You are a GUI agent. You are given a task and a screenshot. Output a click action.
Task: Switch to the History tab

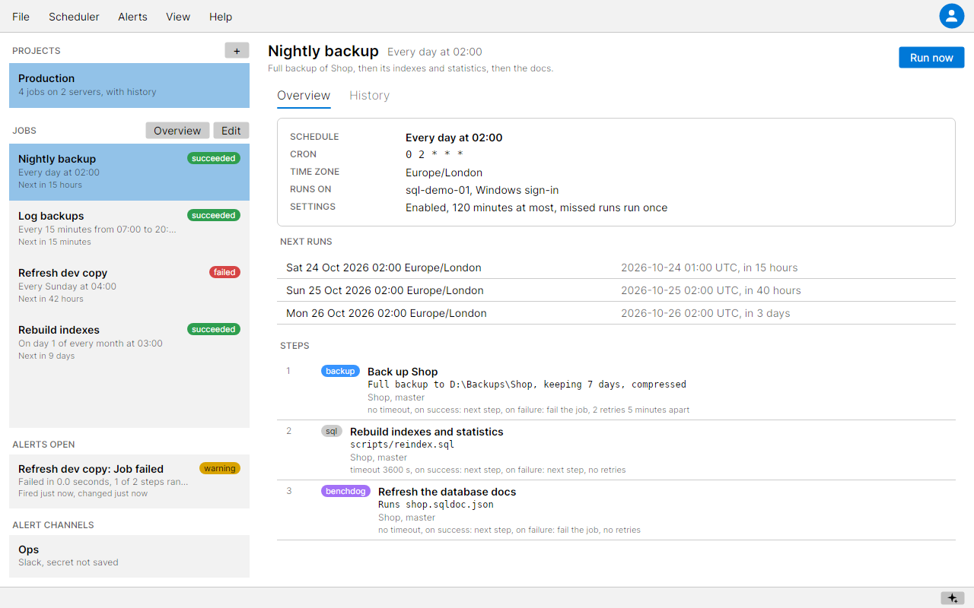point(369,96)
